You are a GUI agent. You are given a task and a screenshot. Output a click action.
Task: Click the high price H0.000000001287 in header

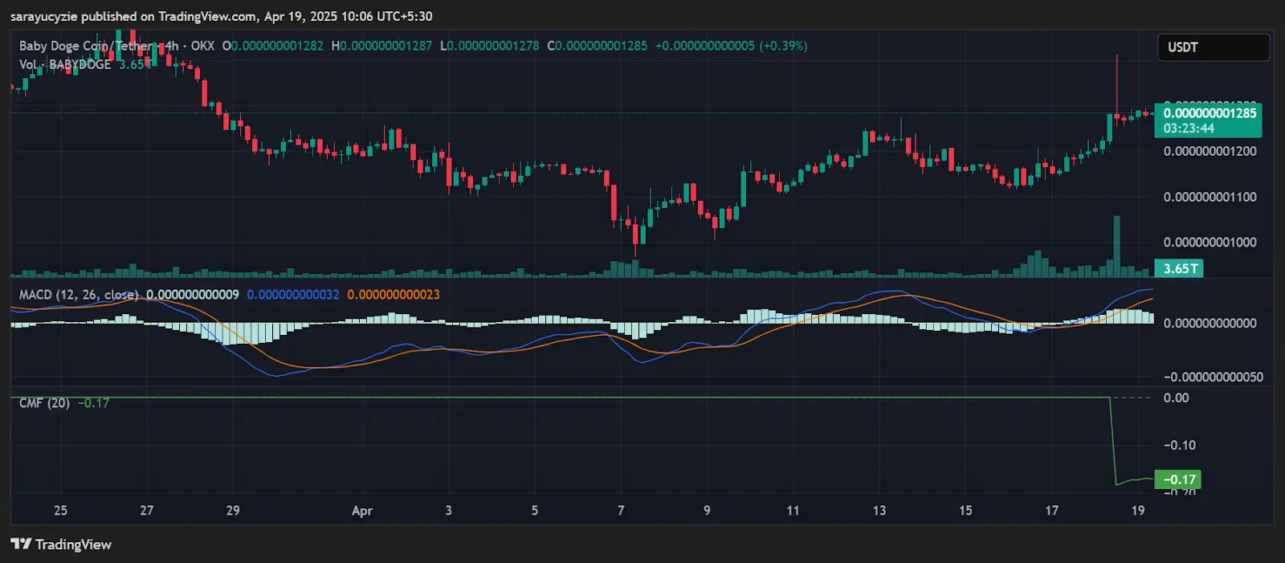[x=381, y=46]
